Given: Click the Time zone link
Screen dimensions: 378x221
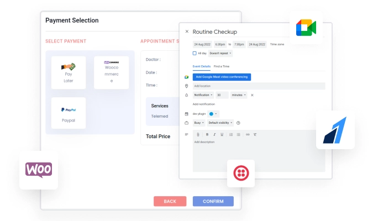Looking at the screenshot, I should click(x=277, y=44).
